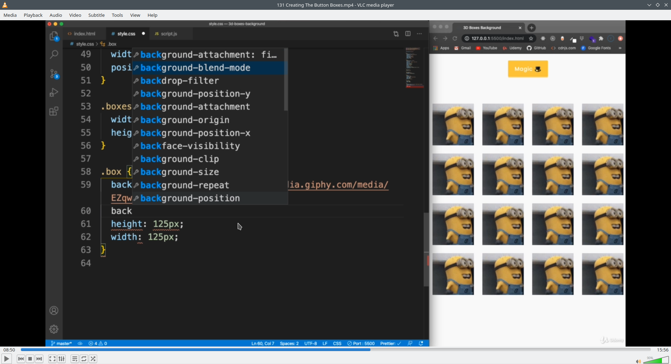Open the Accounts icon in VS Code sidebar
671x364 pixels.
pos(54,311)
